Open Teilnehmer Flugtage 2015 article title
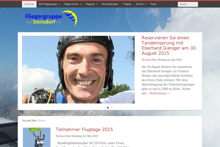Image resolution: width=220 pixels, height=147 pixels. (x=84, y=129)
